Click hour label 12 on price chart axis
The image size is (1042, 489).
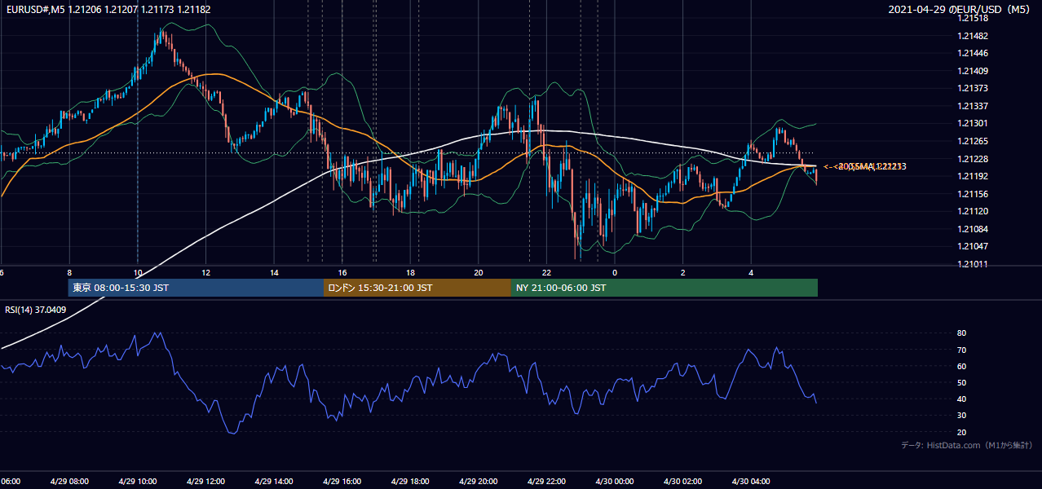(x=205, y=272)
